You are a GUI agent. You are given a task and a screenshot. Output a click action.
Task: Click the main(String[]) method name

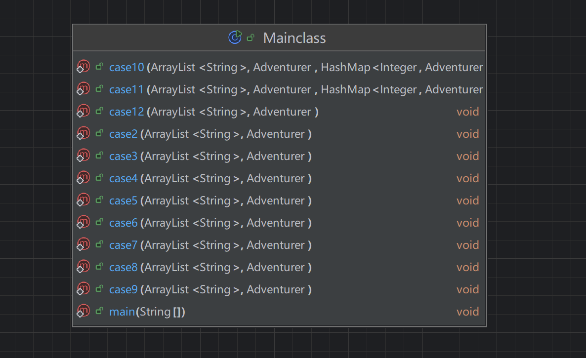[x=122, y=312]
